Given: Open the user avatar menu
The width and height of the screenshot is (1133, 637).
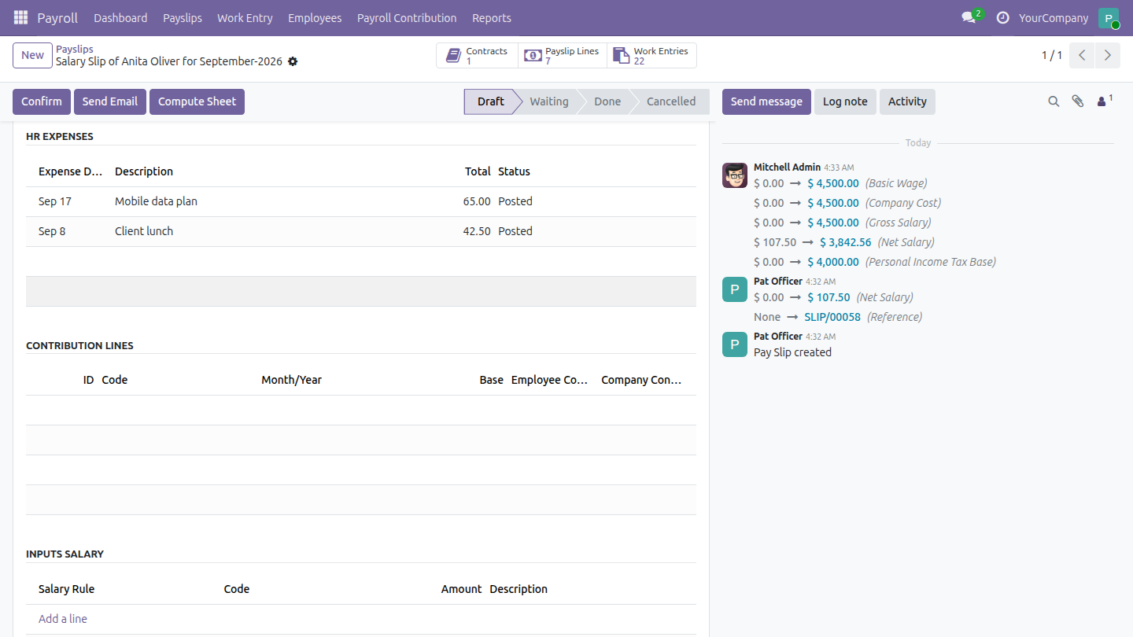Looking at the screenshot, I should click(1109, 18).
